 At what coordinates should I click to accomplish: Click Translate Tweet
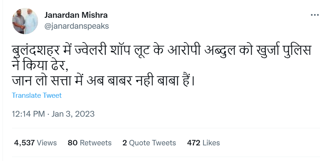[37, 96]
